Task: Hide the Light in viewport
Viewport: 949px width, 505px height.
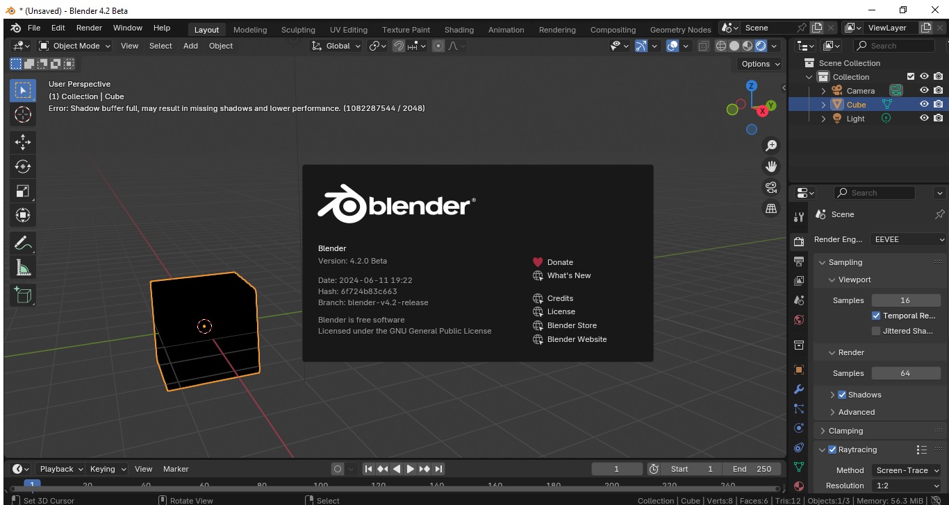Action: (925, 119)
